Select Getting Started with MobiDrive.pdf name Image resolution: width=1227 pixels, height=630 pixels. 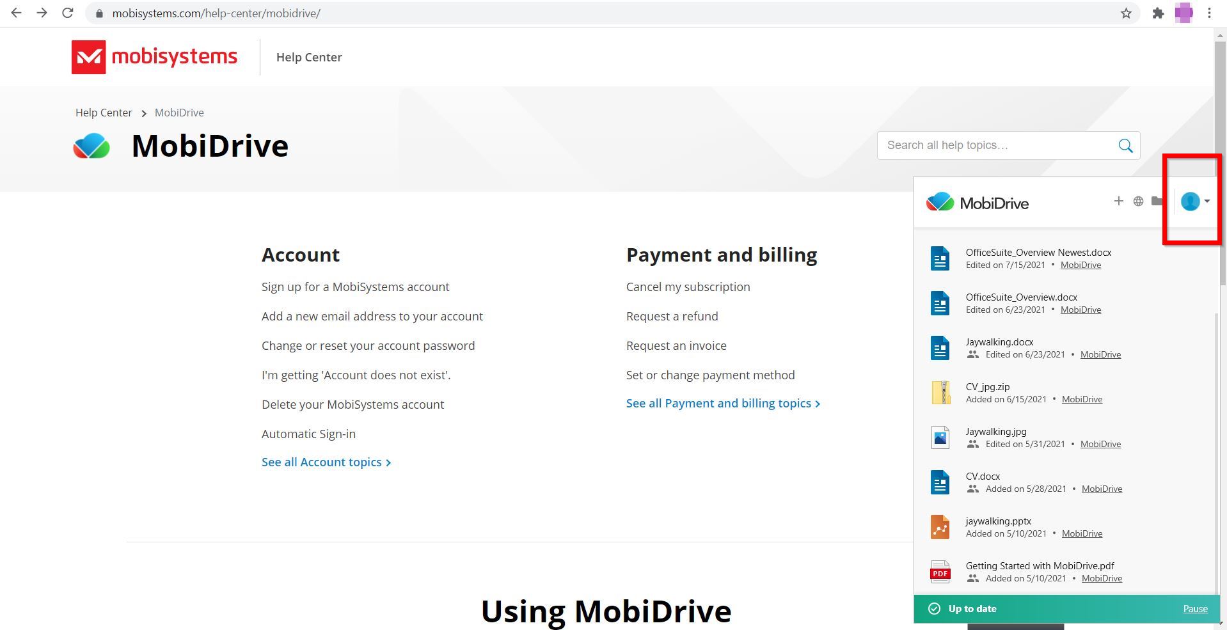click(x=1040, y=566)
